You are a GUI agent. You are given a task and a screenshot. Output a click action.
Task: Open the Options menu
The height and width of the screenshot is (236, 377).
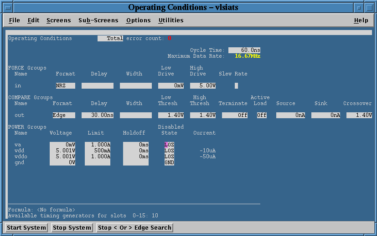[x=139, y=20]
